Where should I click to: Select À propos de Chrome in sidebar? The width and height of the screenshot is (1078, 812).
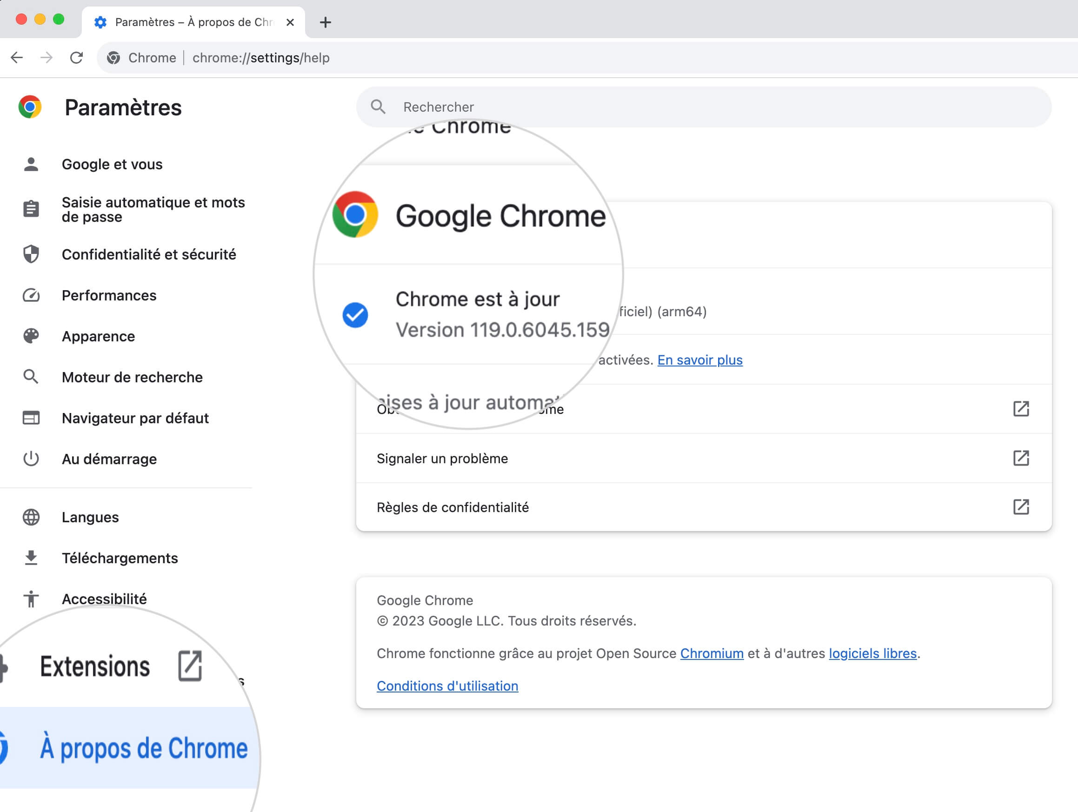coord(144,747)
